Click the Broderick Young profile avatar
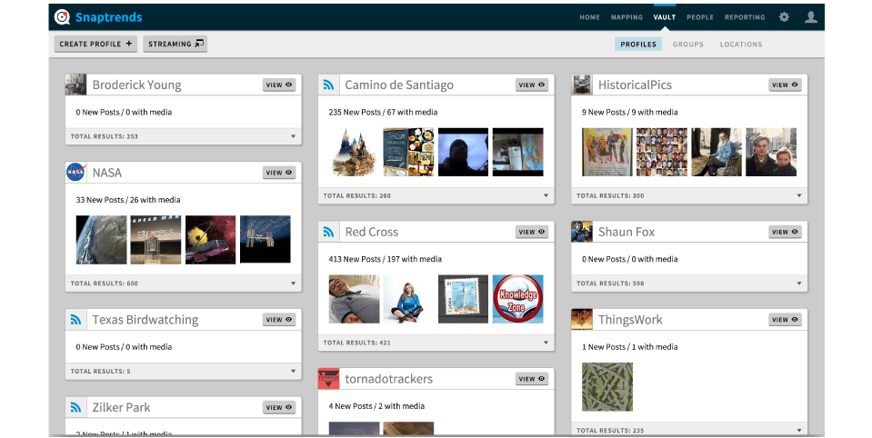Viewport: 872px width, 438px height. click(x=75, y=85)
